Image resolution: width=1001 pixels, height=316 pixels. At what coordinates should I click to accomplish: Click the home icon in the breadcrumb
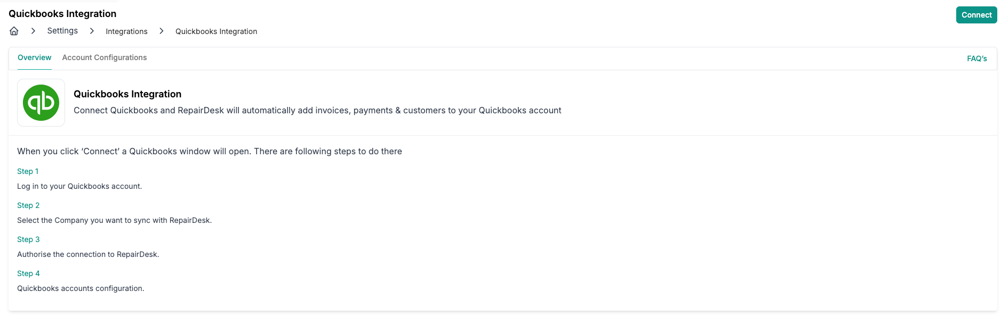[14, 31]
